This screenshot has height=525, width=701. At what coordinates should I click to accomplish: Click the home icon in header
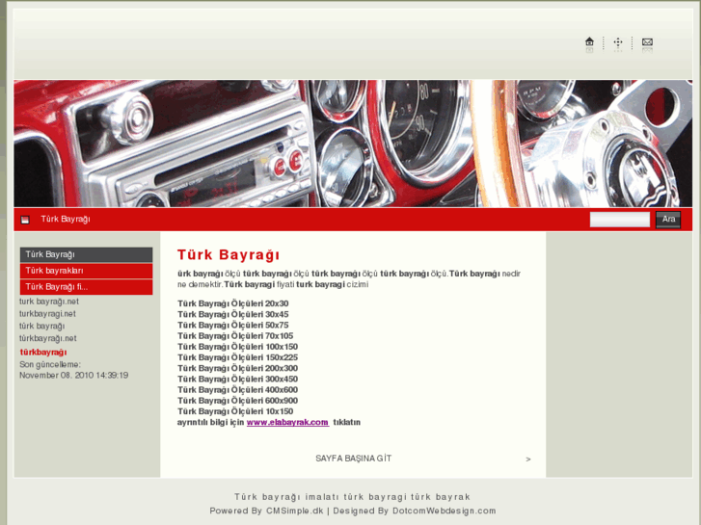(589, 42)
